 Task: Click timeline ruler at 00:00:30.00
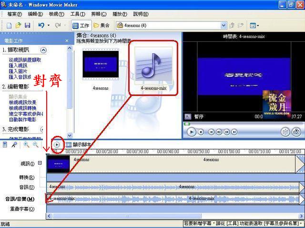pos(138,152)
